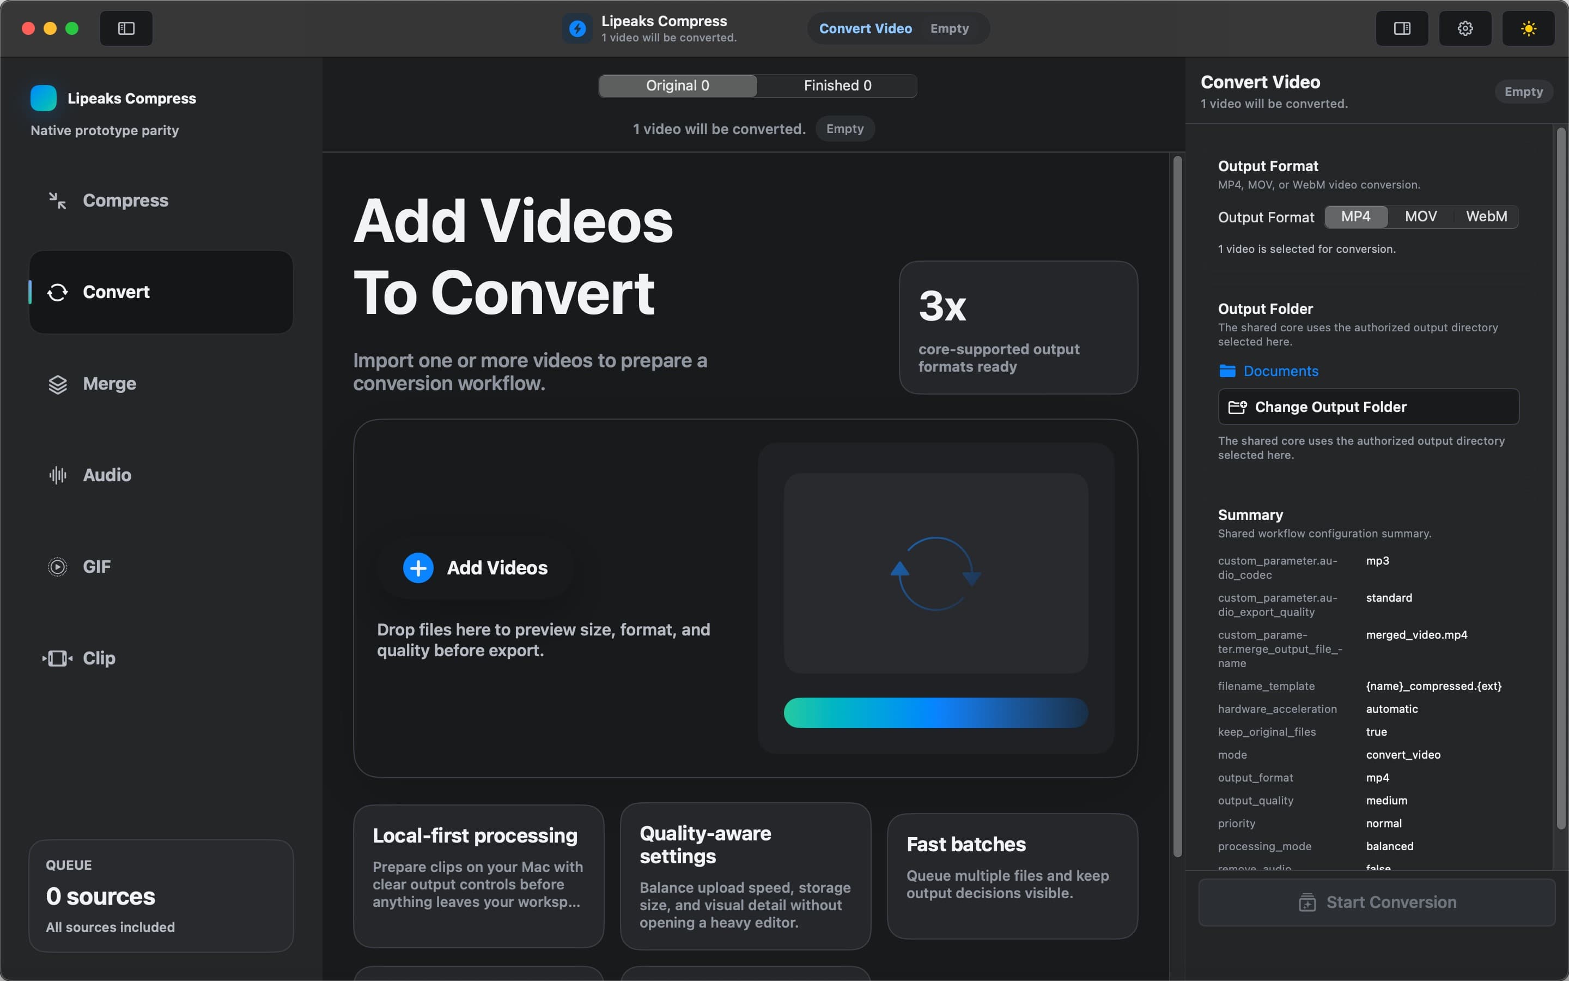Select MOV output format

1420,217
